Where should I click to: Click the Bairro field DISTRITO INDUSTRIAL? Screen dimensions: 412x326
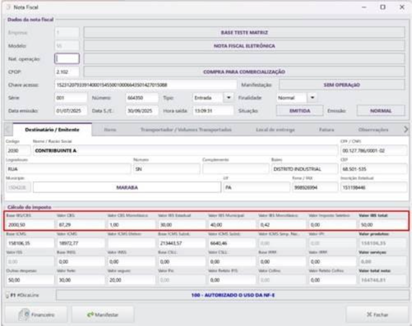tap(304, 169)
